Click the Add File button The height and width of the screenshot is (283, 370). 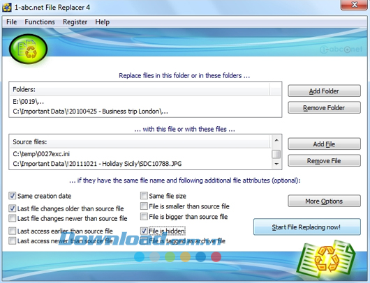(x=324, y=144)
